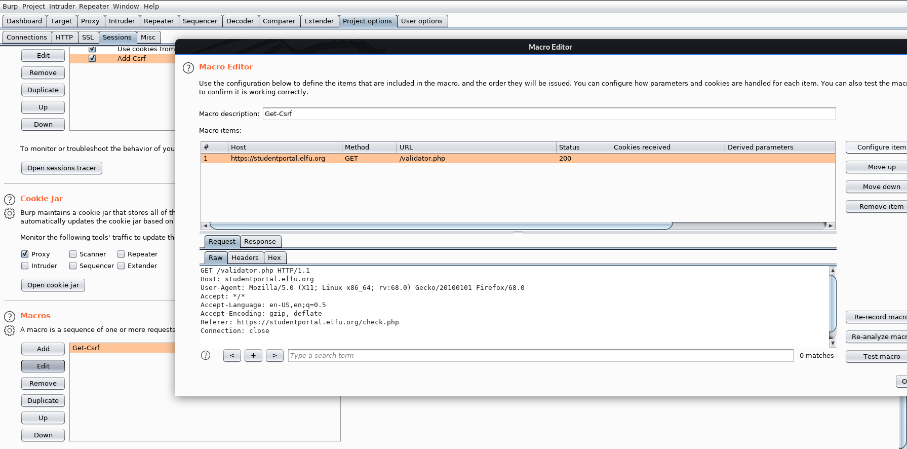Enable the Intruder cookie jar checkbox
907x449 pixels.
(x=25, y=266)
